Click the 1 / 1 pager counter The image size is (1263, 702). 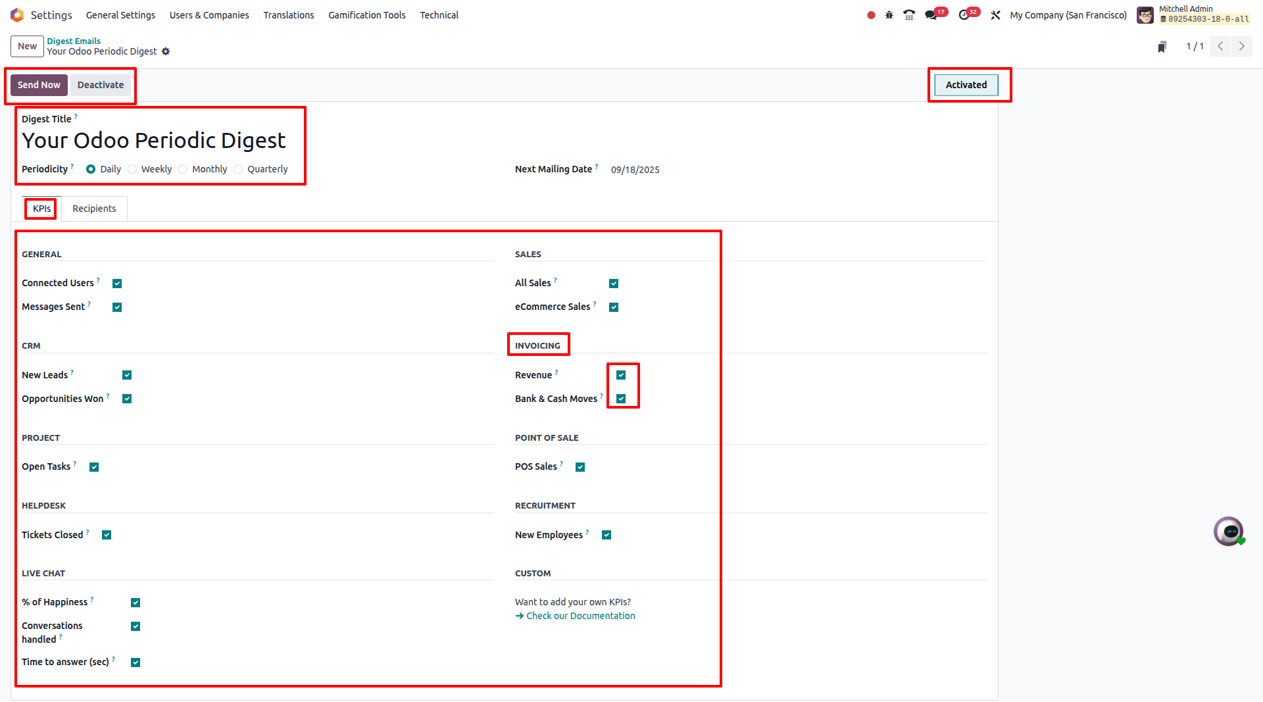1195,47
